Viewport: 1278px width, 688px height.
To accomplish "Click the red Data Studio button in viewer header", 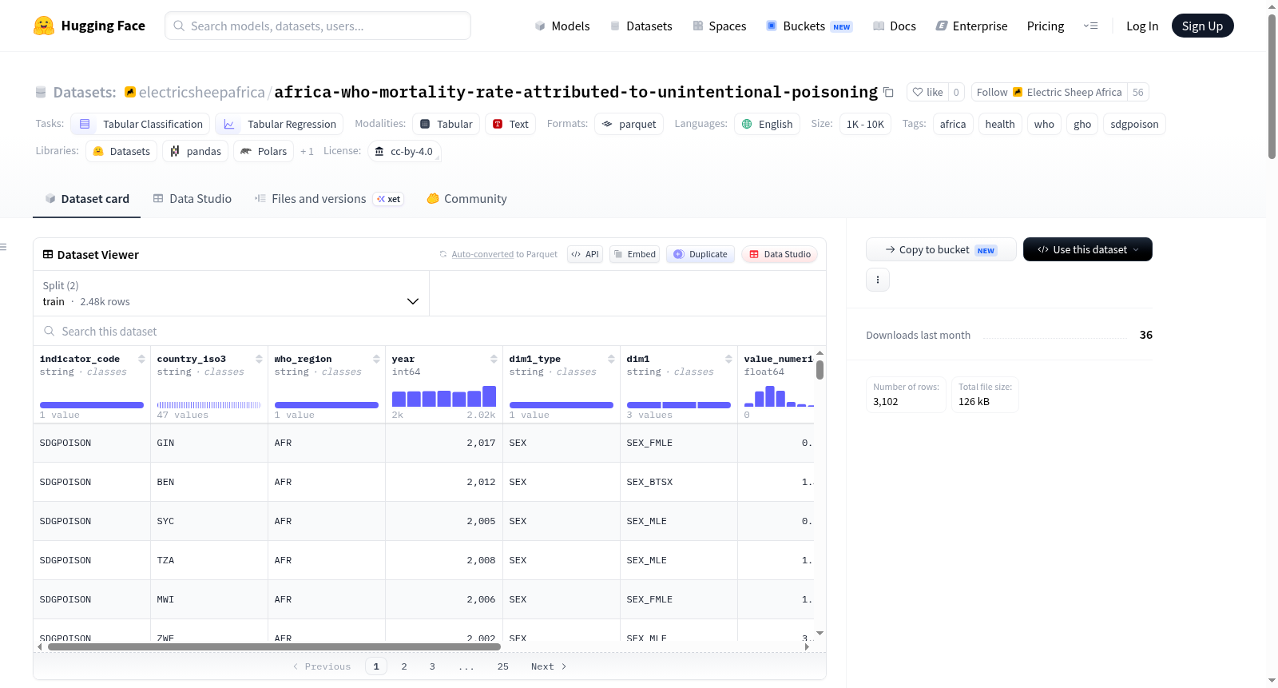I will pos(780,254).
